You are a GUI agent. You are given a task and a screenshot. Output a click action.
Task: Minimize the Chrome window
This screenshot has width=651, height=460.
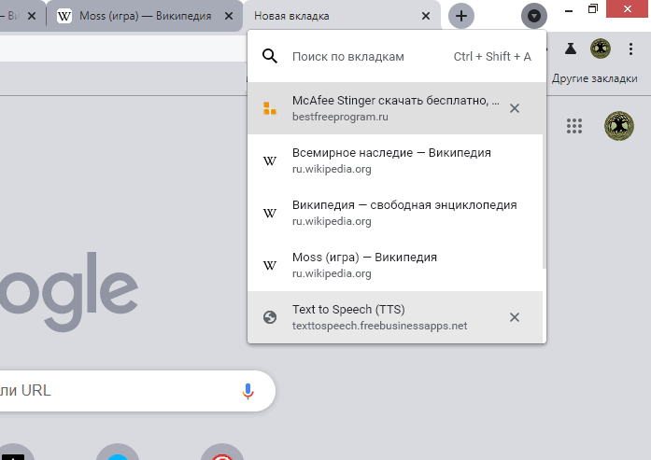[569, 10]
